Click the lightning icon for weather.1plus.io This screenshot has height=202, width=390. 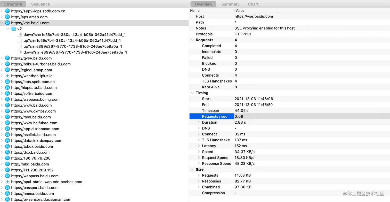7,76
